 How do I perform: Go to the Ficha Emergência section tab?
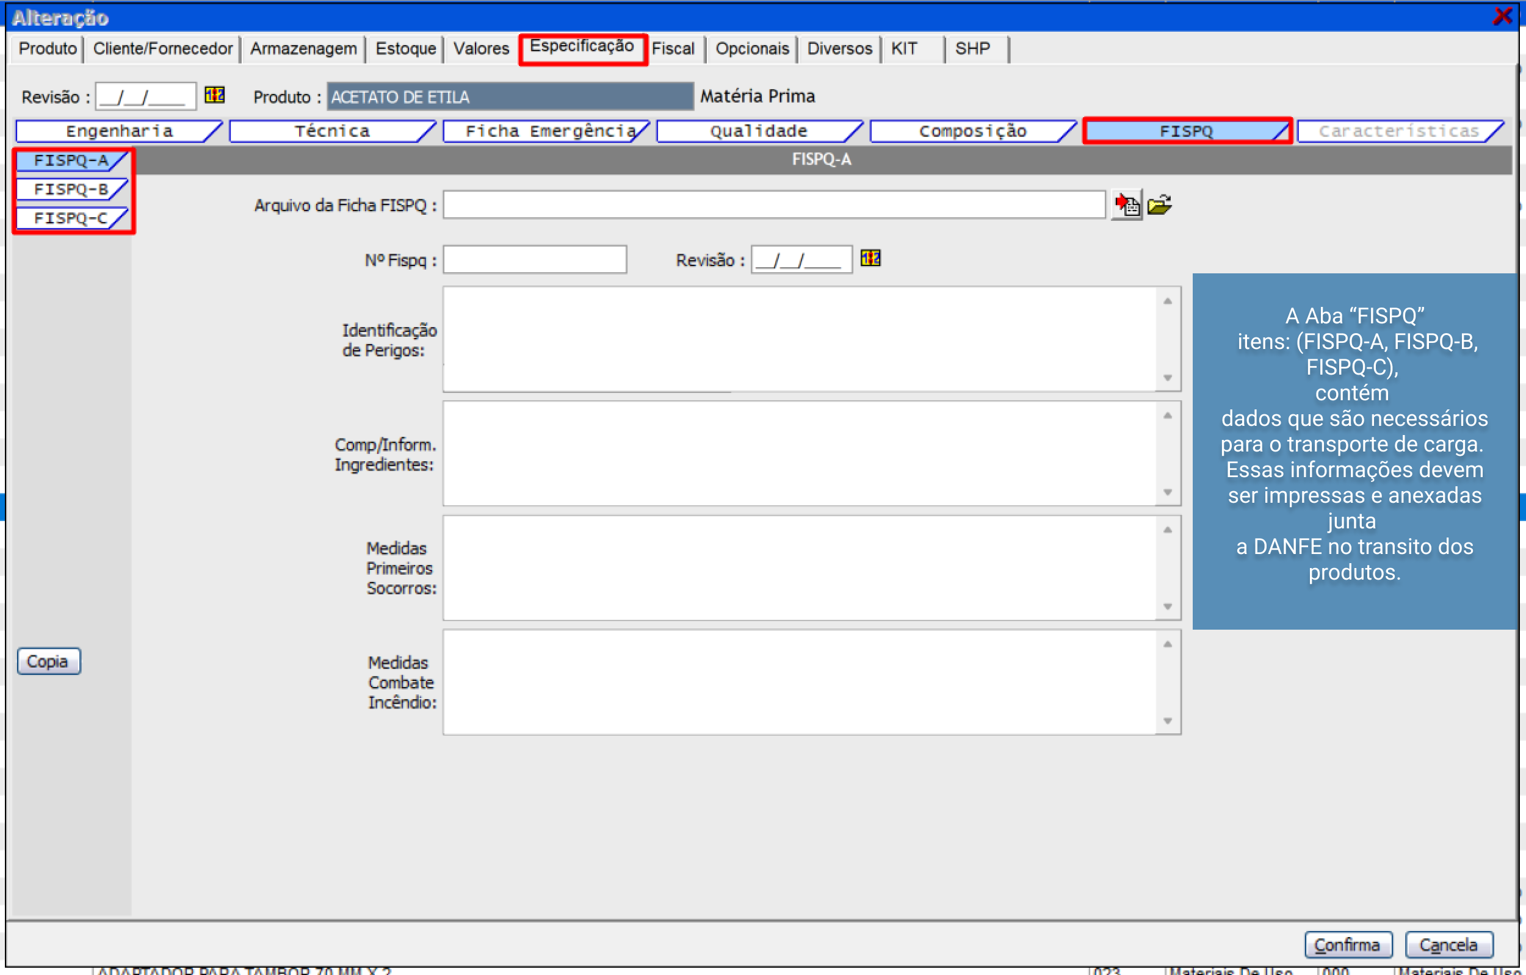(549, 131)
